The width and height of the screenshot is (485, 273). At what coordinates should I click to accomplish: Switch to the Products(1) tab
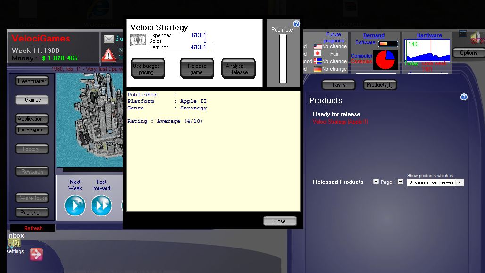(379, 85)
